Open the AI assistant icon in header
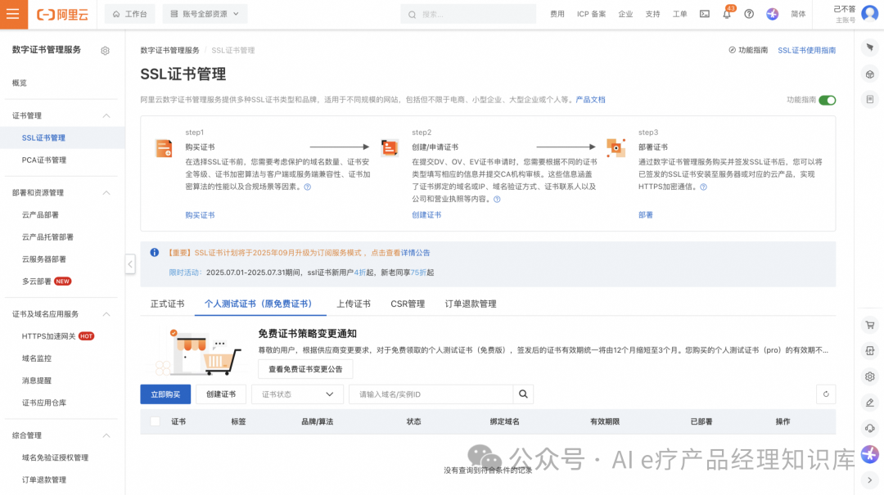Screen dimensions: 884x495 (x=773, y=14)
